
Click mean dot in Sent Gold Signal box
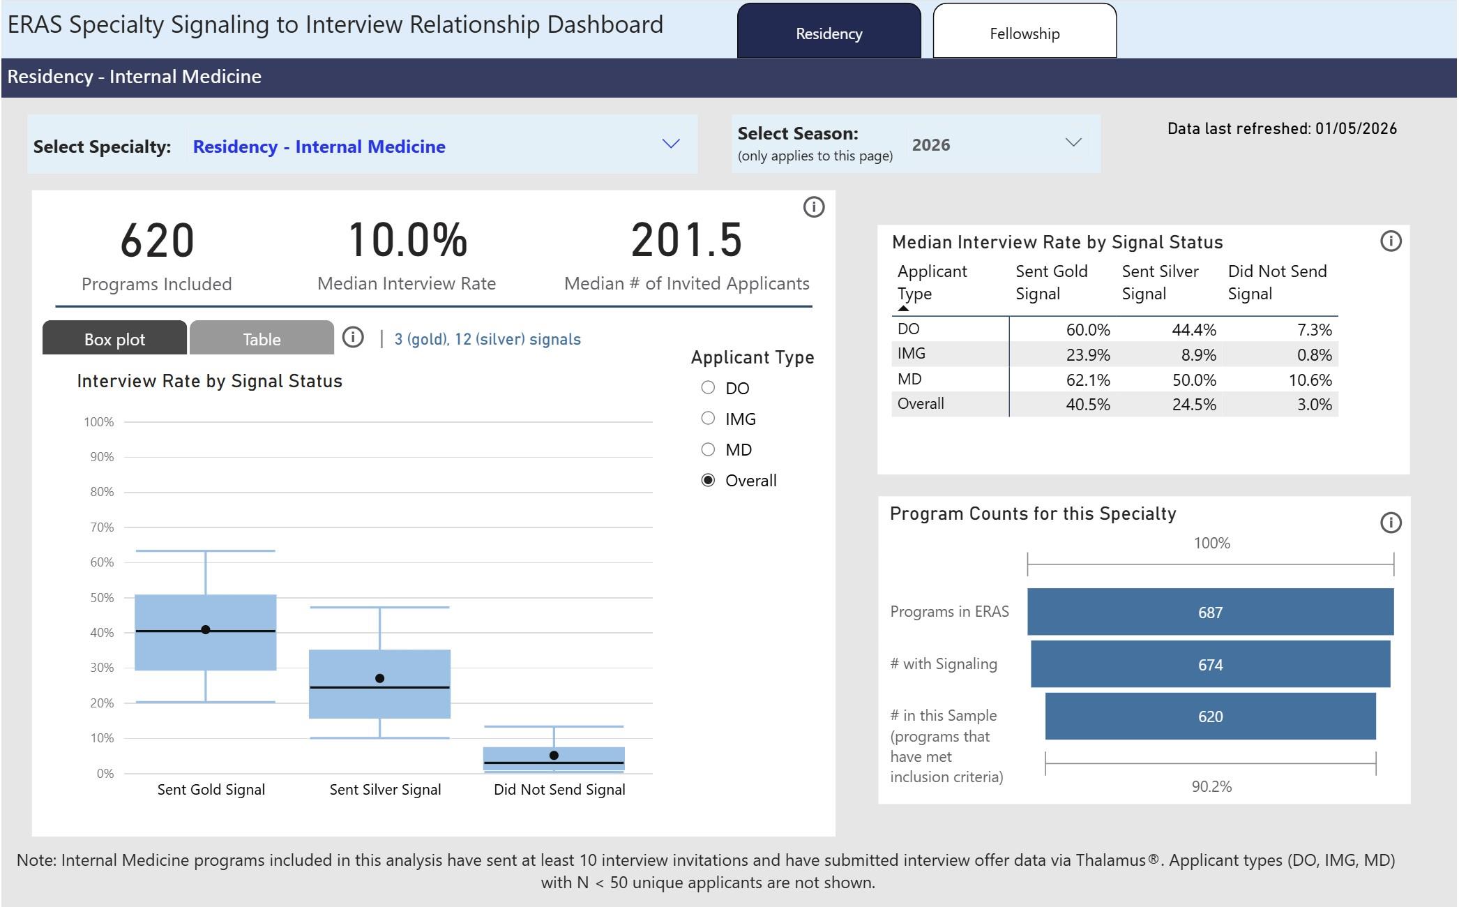pyautogui.click(x=205, y=629)
